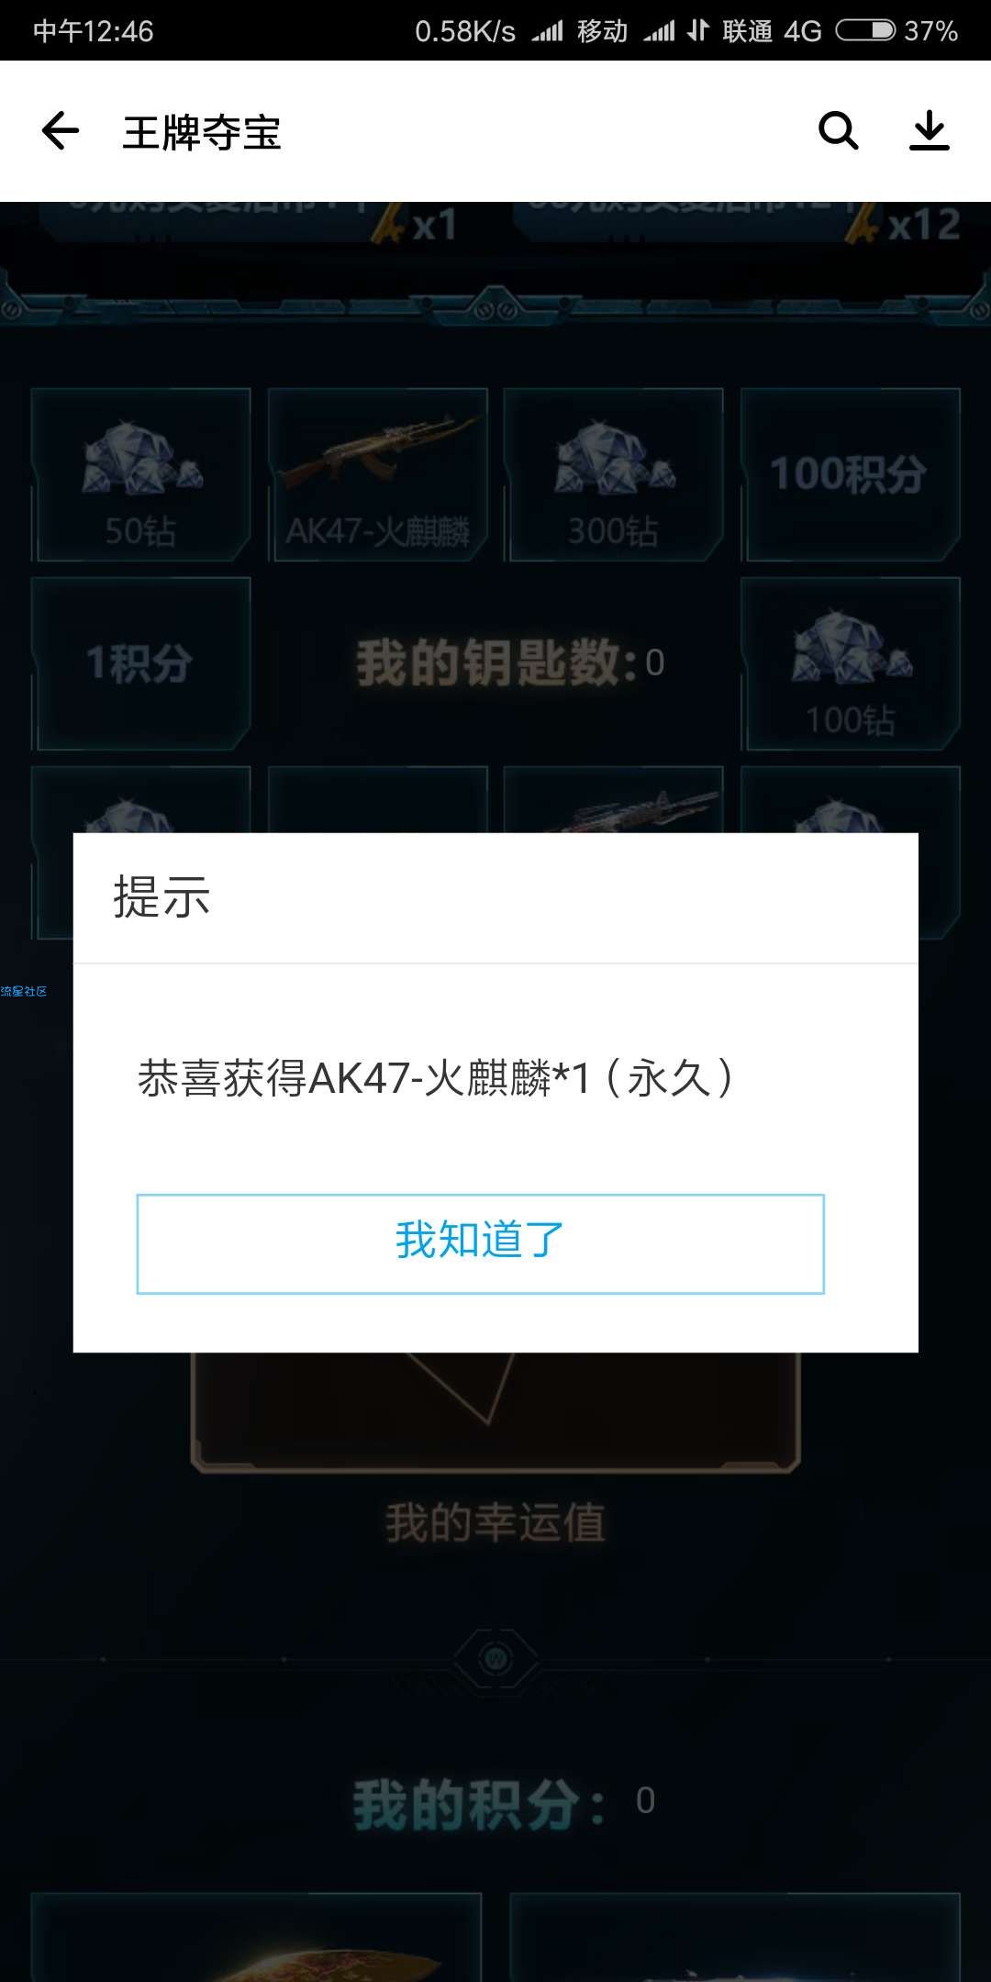The height and width of the screenshot is (1982, 991).
Task: Tap the 提示 dialog title
Action: (161, 896)
